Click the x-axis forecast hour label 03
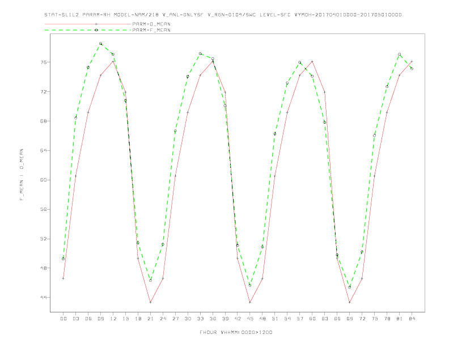Viewport: 449px width, 347px height. (75, 319)
